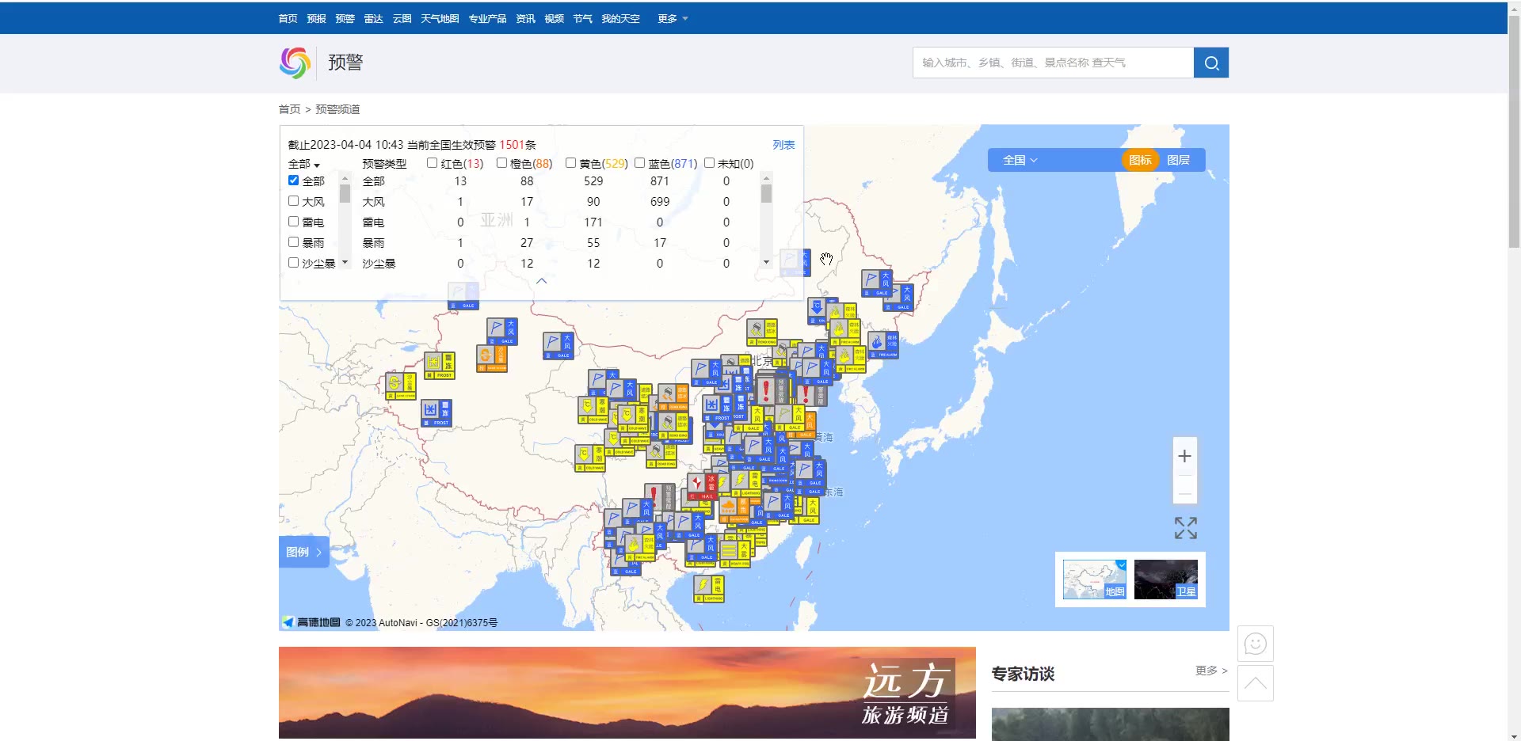Expand the 图例 legend panel
This screenshot has width=1521, height=741.
pyautogui.click(x=303, y=552)
